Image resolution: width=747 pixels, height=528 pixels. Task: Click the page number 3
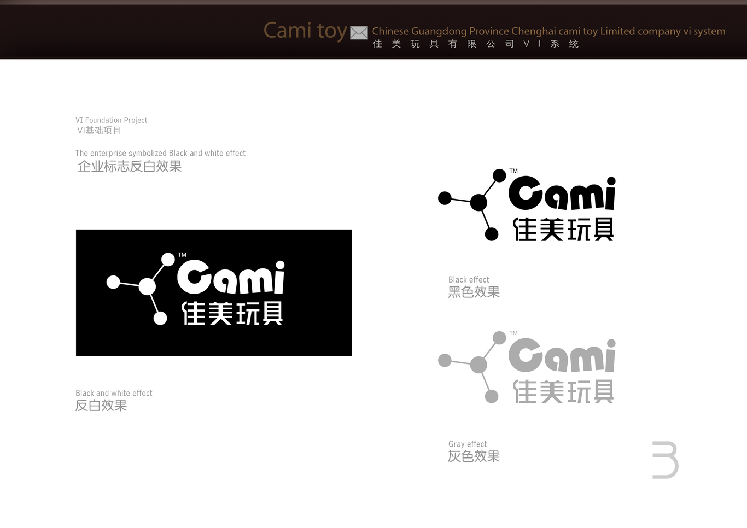666,460
